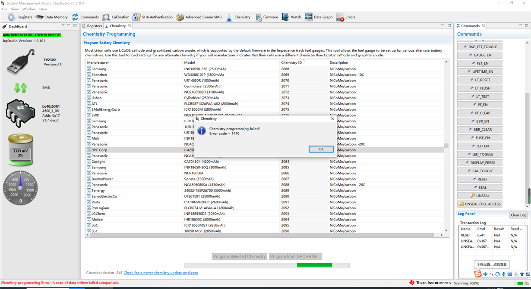Viewport: 531px width, 289px height.
Task: Select the Varta L1C18650-26HC row
Action: [x=265, y=202]
